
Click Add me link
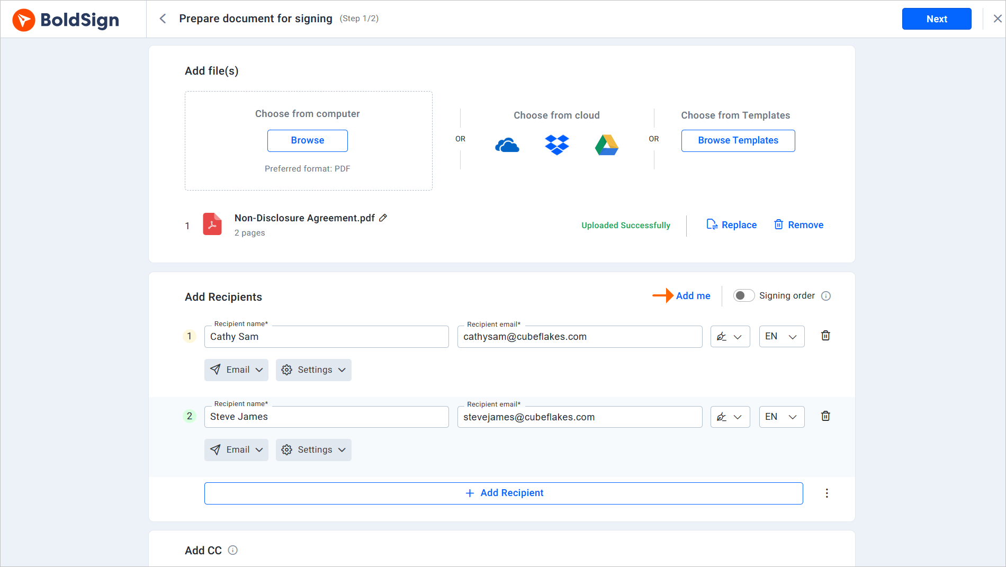click(x=693, y=296)
